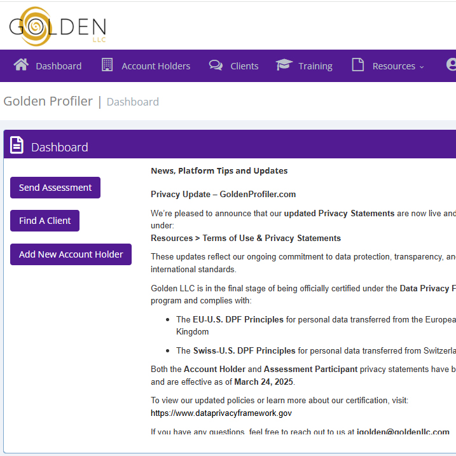Click 'News, Platform Tips and Updates' heading
The height and width of the screenshot is (456, 456).
(x=219, y=170)
